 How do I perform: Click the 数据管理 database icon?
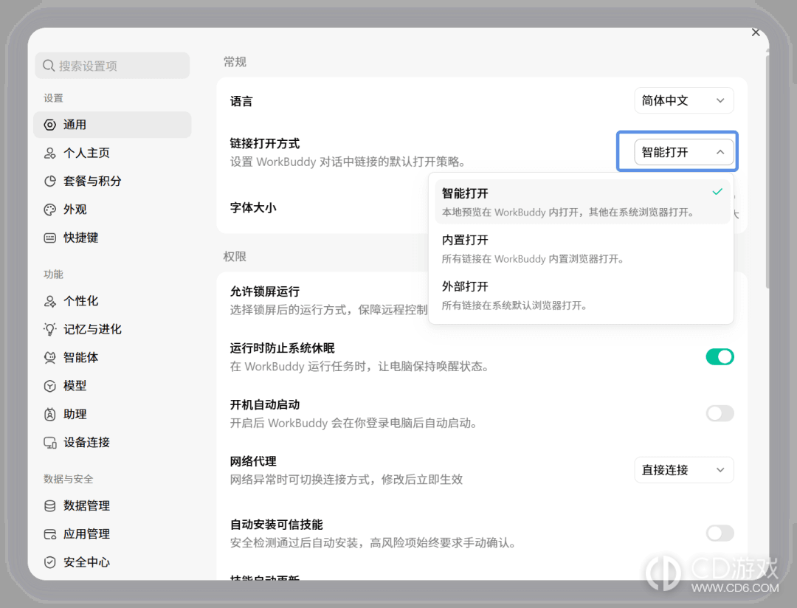[50, 506]
